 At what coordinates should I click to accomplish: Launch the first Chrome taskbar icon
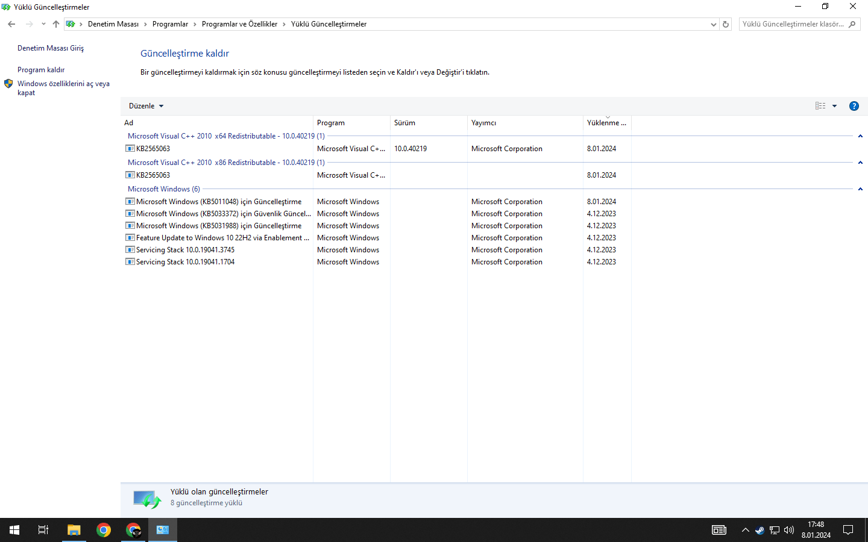104,530
